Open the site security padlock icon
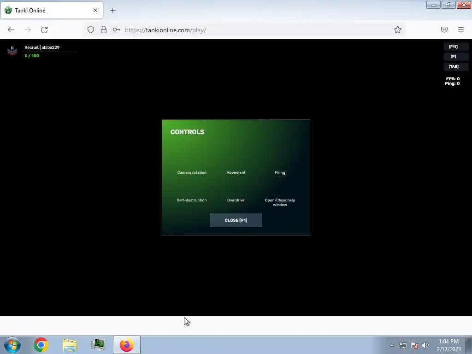Image resolution: width=472 pixels, height=354 pixels. coord(104,29)
